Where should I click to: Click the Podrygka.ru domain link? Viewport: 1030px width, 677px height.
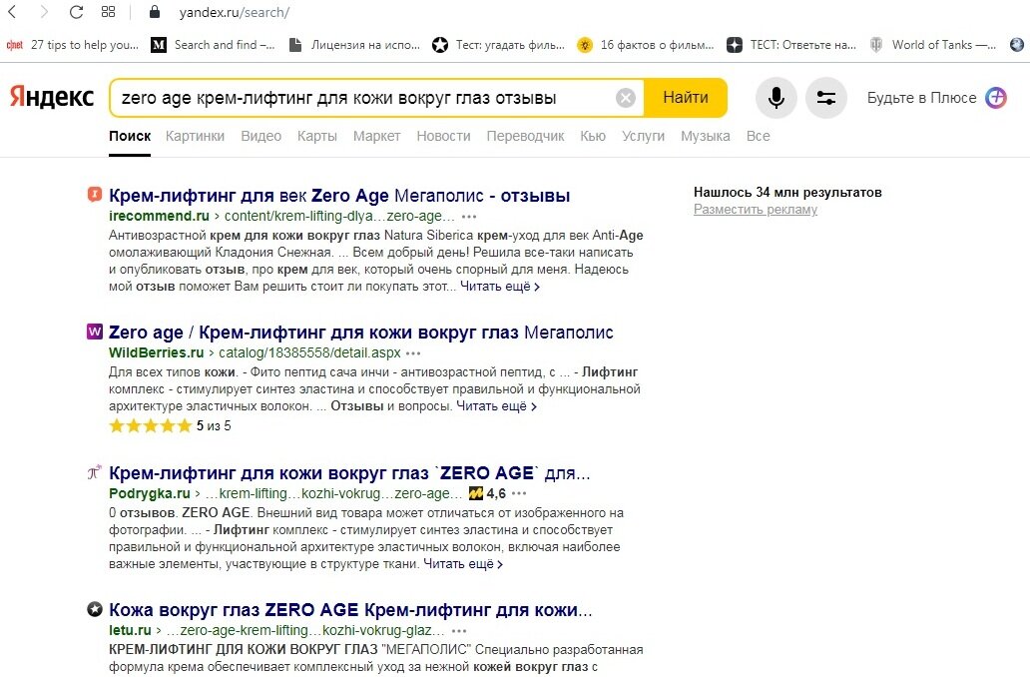point(149,493)
